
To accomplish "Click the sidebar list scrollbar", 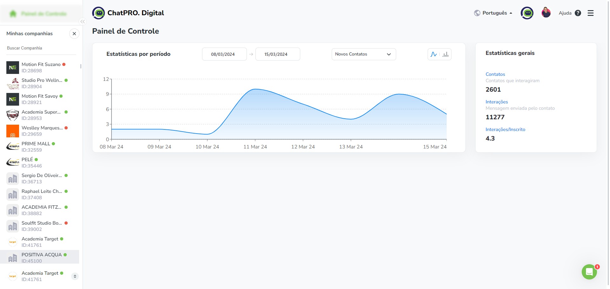I will (81, 66).
